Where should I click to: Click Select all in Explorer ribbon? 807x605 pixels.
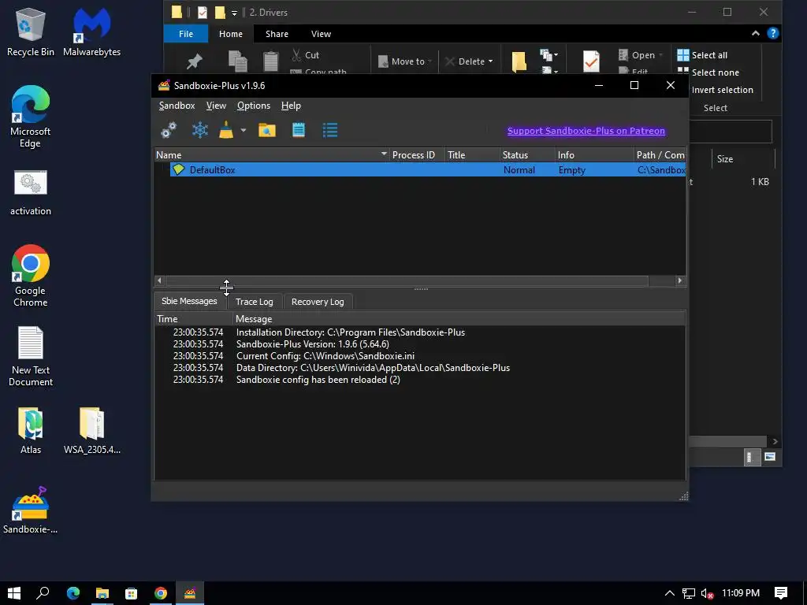(x=702, y=55)
